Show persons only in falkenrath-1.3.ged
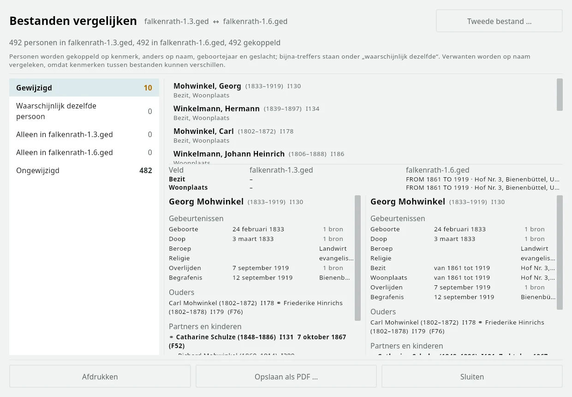 click(x=84, y=134)
